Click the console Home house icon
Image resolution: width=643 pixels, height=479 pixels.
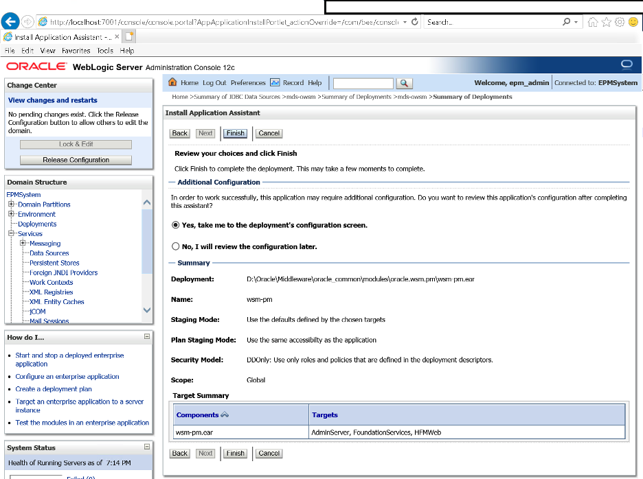(x=172, y=82)
